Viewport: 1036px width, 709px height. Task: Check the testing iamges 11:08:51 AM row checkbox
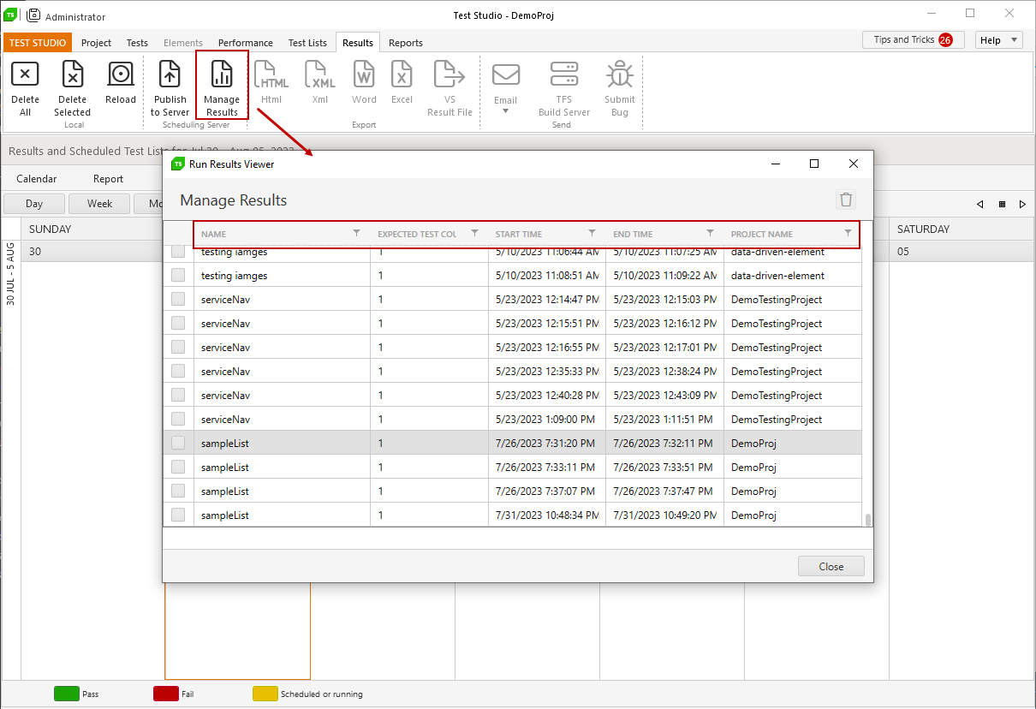[178, 276]
